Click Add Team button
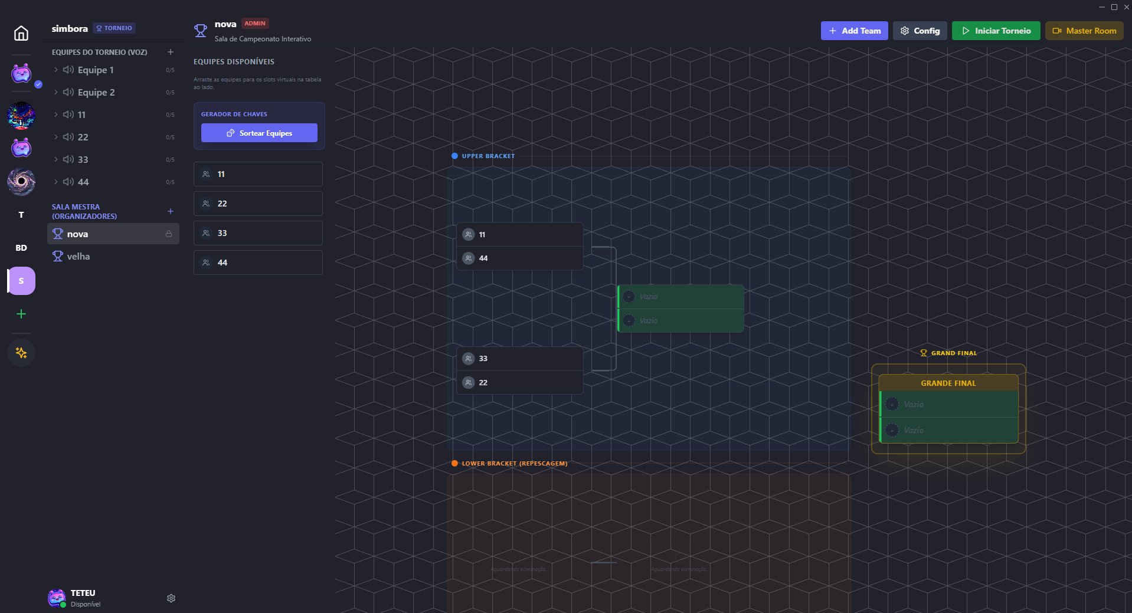The width and height of the screenshot is (1132, 613). tap(854, 31)
